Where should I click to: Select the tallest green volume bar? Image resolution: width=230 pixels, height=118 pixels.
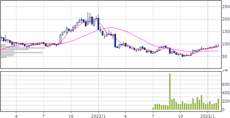170,91
